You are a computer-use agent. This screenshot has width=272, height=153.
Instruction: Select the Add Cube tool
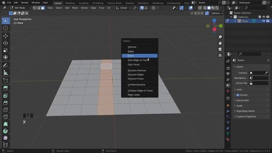click(x=6, y=80)
